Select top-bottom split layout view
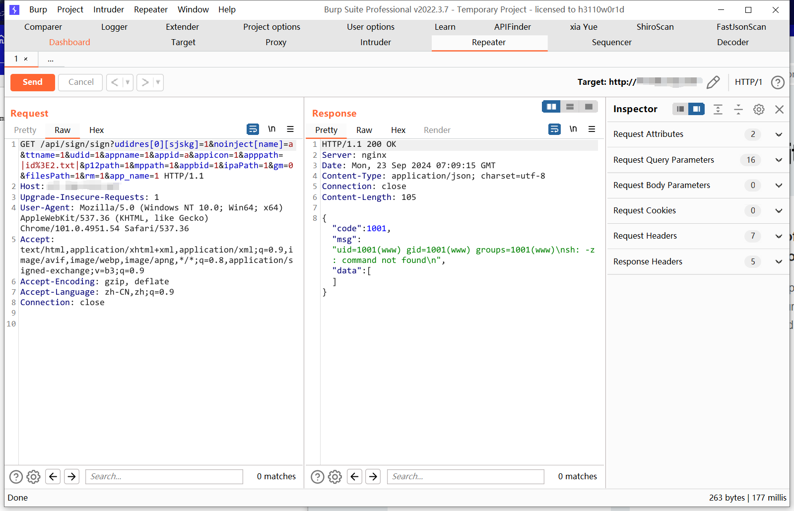This screenshot has height=511, width=794. (x=570, y=107)
